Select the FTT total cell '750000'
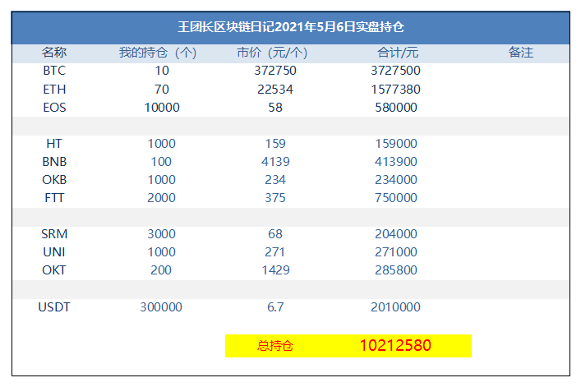Screen dimensions: 581x387 tap(396, 198)
